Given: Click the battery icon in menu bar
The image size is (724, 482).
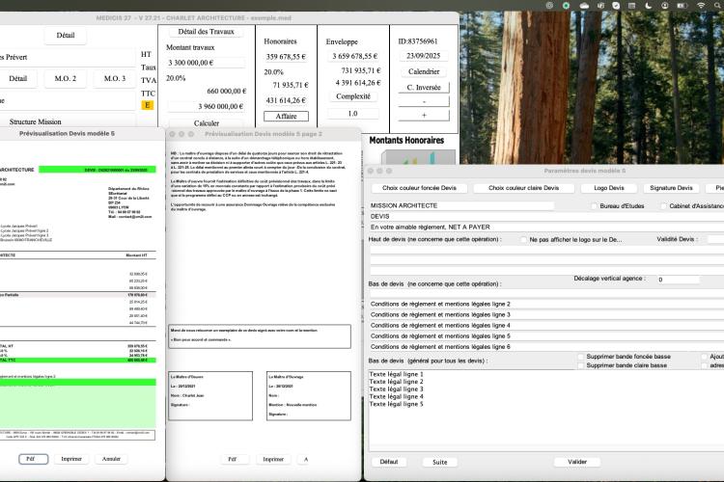Looking at the screenshot, I should pos(682,6).
